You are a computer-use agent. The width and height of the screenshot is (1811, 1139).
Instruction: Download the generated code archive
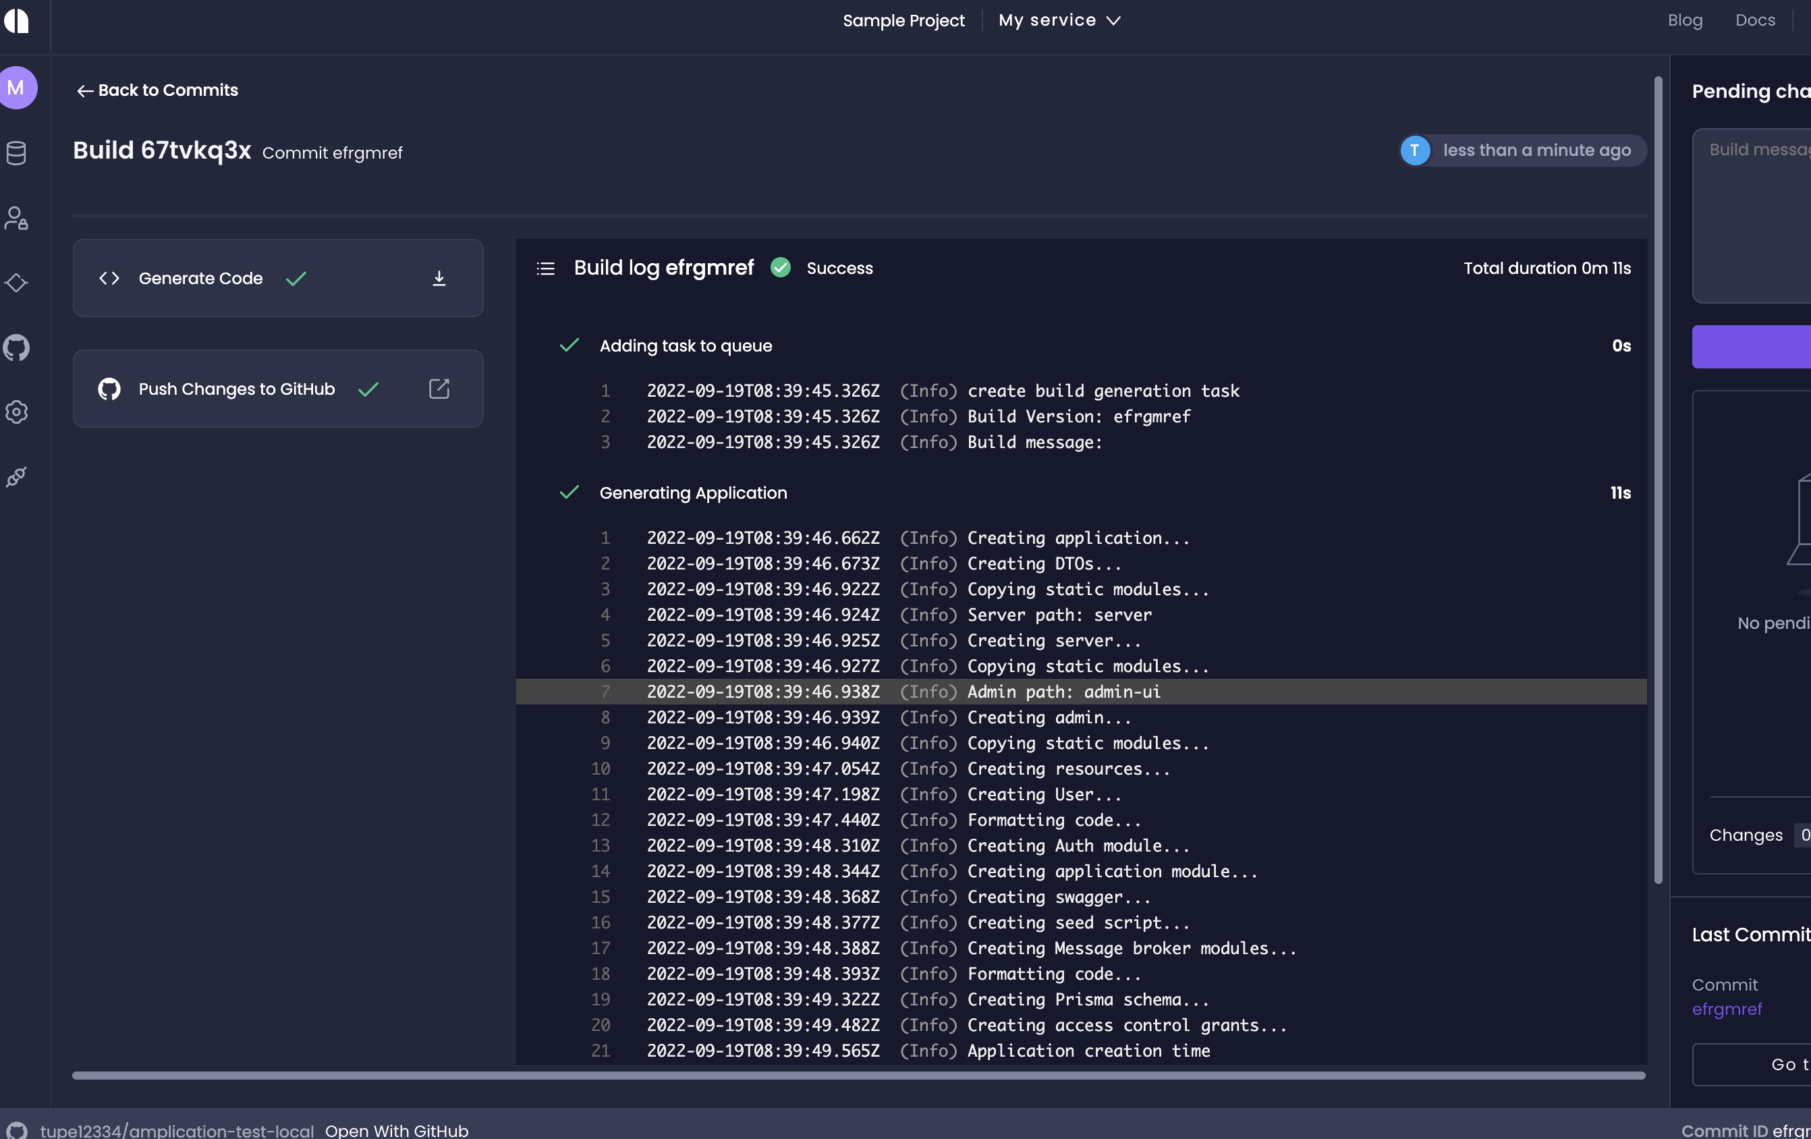[x=440, y=277]
